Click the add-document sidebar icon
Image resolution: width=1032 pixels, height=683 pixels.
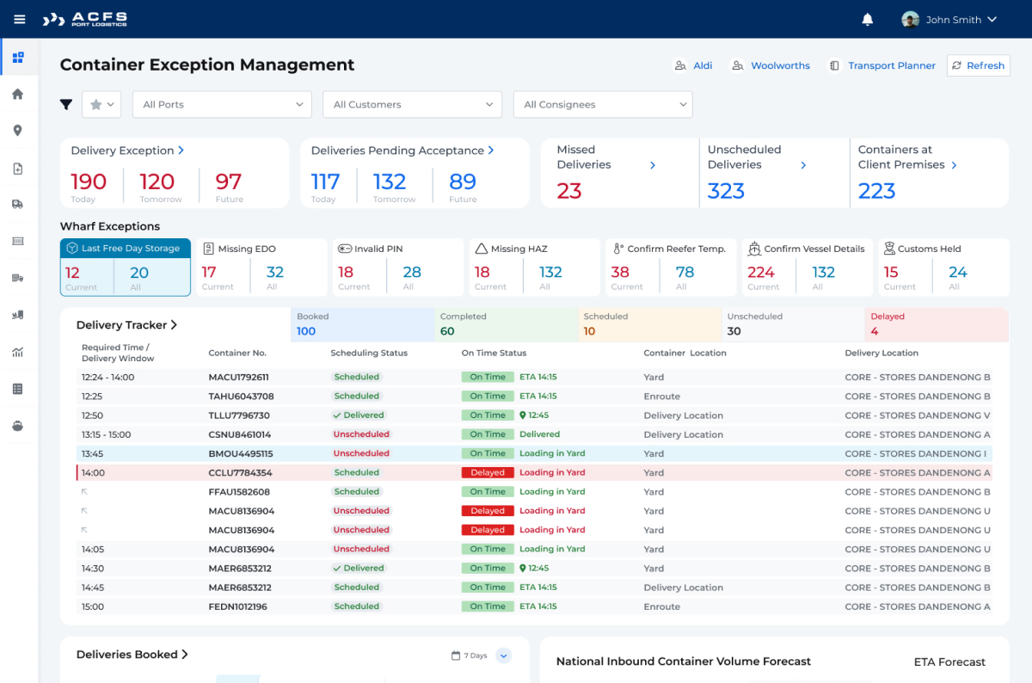click(17, 169)
